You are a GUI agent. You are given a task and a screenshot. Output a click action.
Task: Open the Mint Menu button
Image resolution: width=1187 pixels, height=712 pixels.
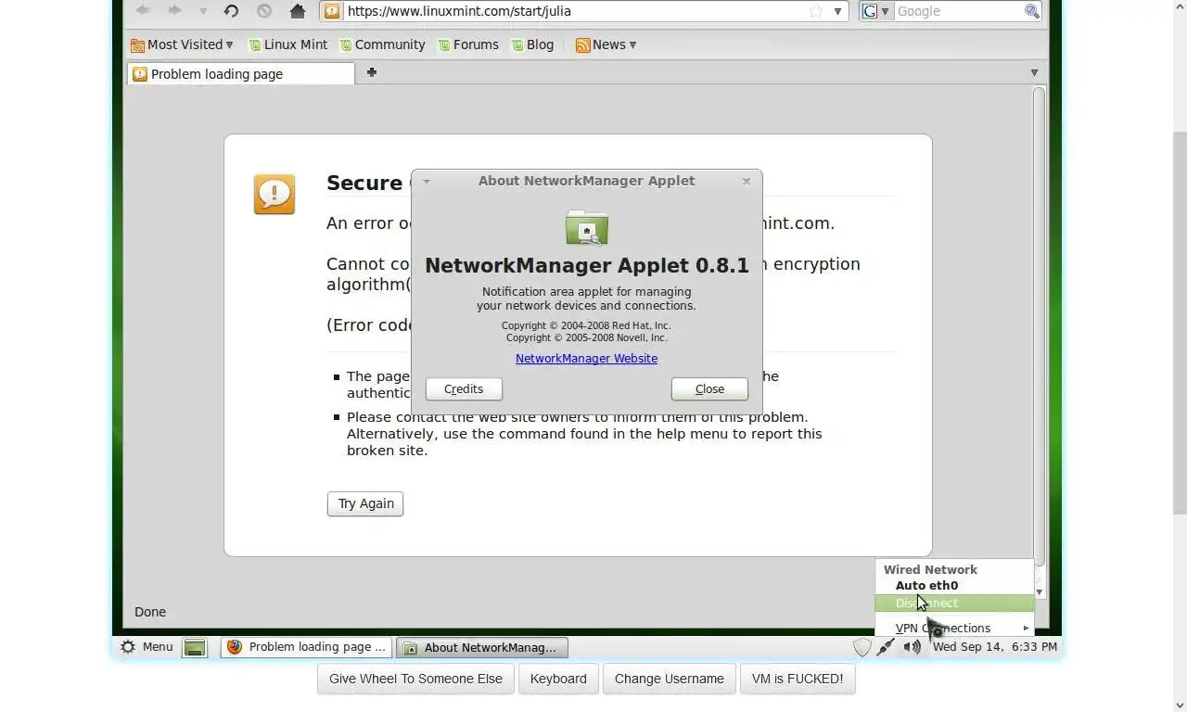[x=147, y=647]
